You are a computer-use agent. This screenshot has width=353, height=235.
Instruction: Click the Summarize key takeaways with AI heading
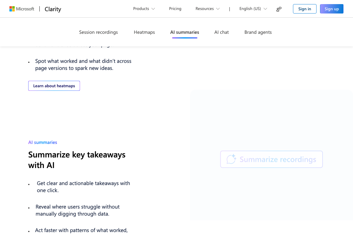(77, 160)
